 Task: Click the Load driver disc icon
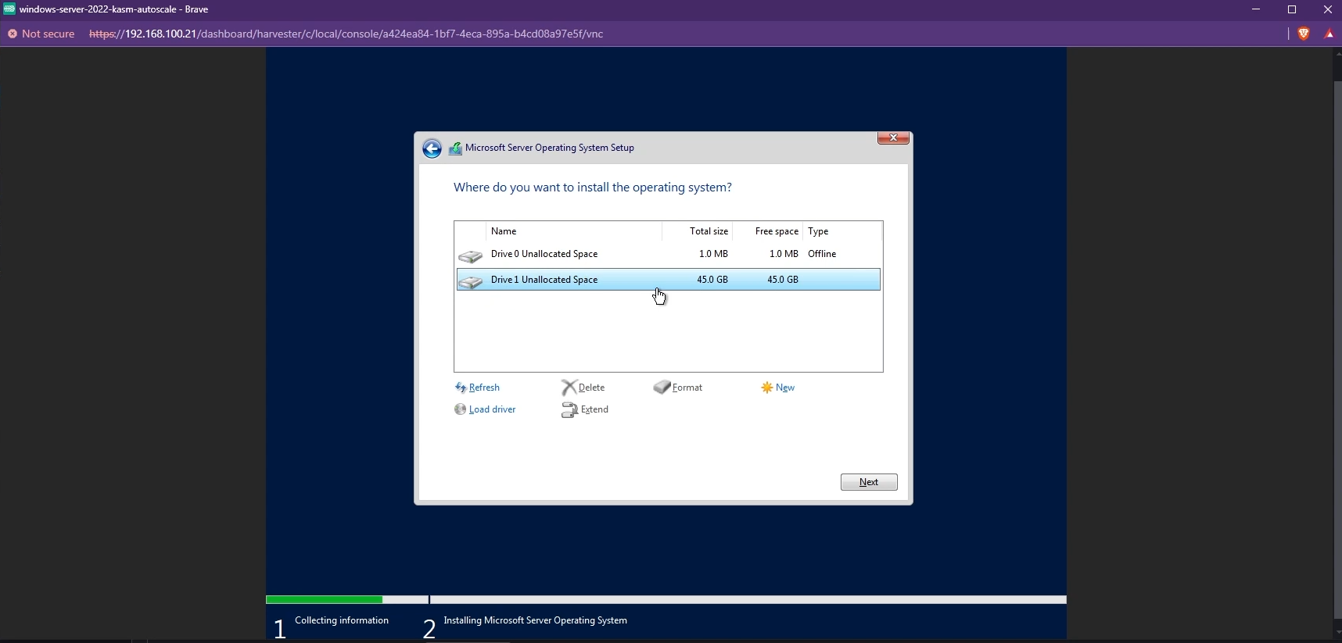tap(461, 409)
